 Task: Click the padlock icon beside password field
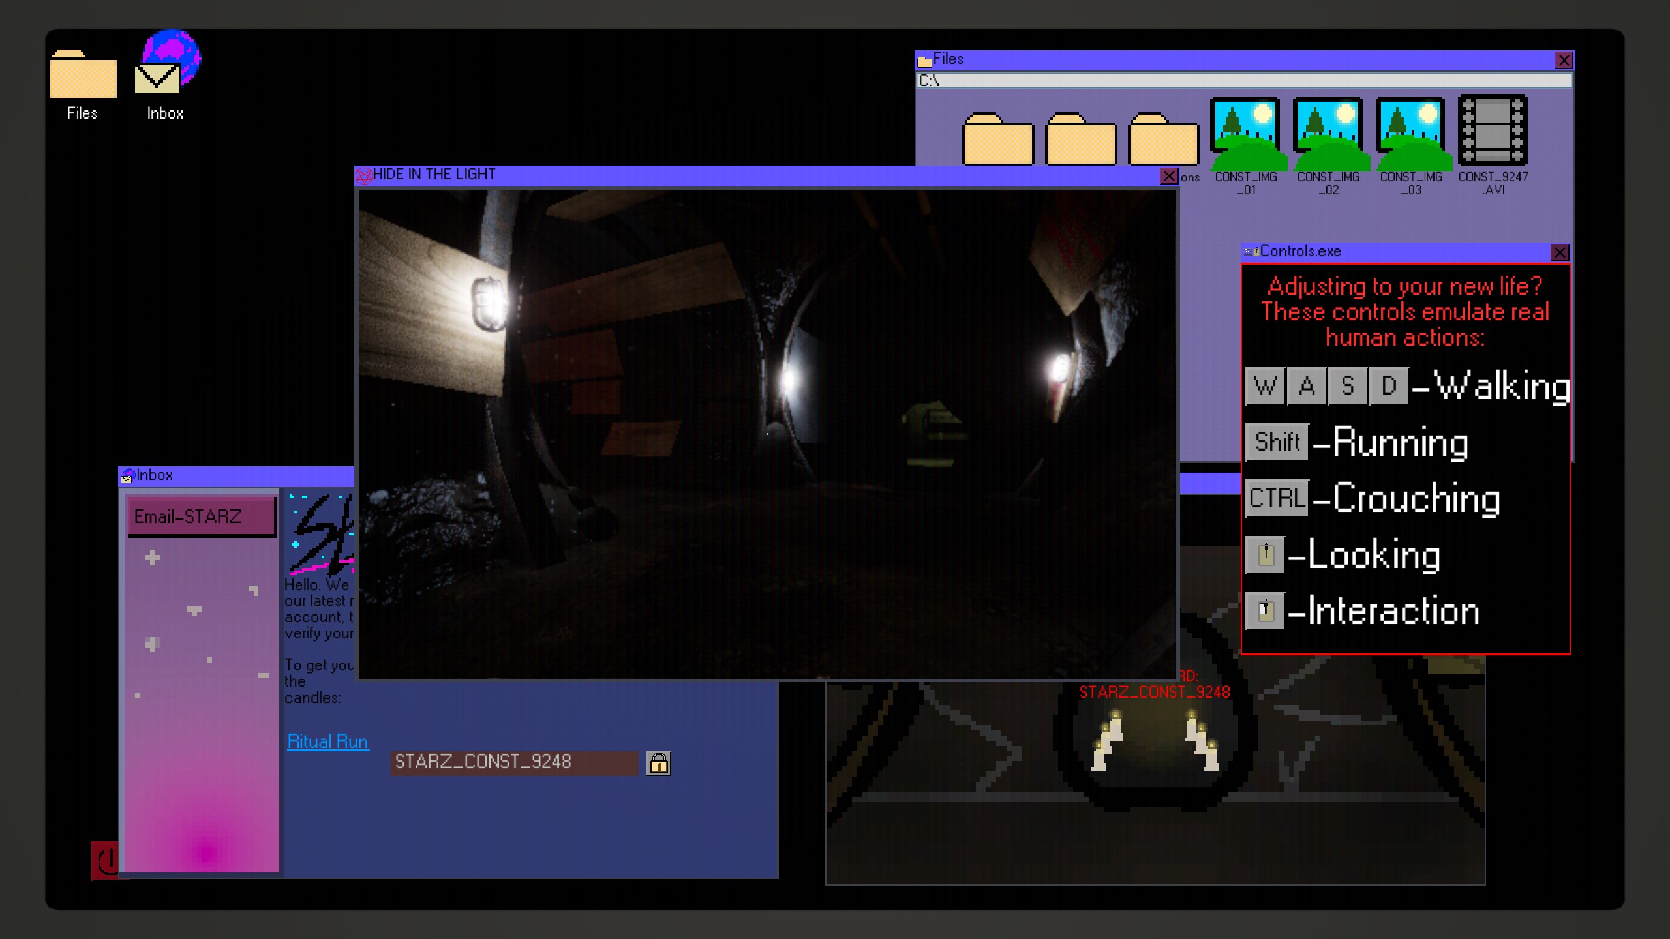click(658, 763)
